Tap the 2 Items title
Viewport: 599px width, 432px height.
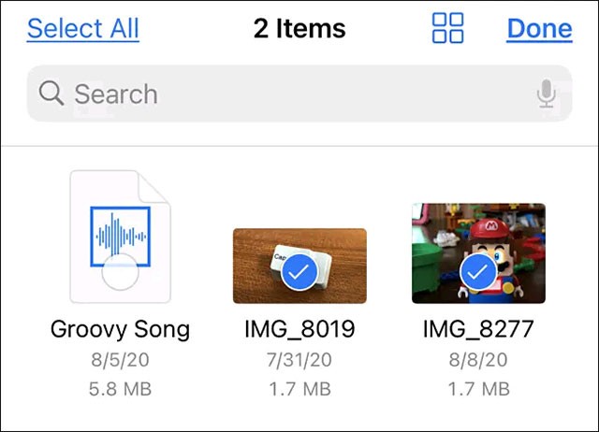pyautogui.click(x=299, y=28)
